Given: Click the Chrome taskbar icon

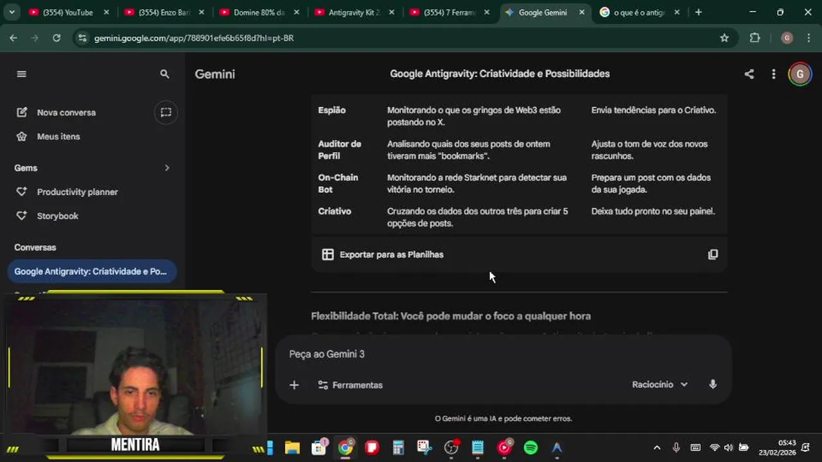Looking at the screenshot, I should click(345, 448).
